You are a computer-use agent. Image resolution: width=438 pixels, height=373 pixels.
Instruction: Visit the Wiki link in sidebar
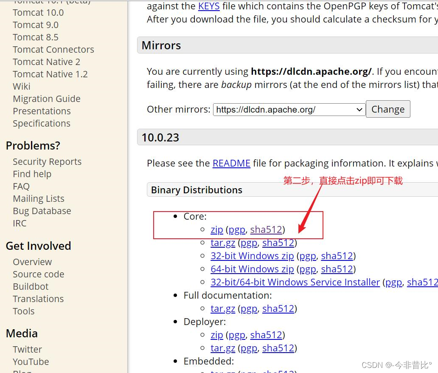(x=22, y=86)
